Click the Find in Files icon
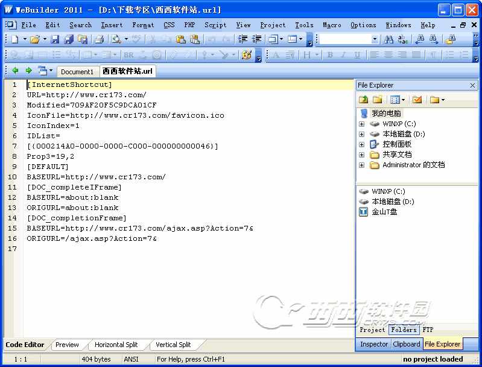Viewport: 482px width, 367px height. coord(451,39)
